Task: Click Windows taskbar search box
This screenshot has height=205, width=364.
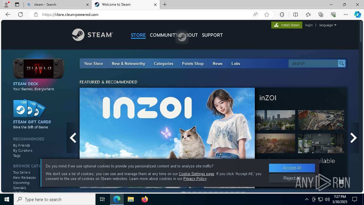Action: [x=55, y=199]
